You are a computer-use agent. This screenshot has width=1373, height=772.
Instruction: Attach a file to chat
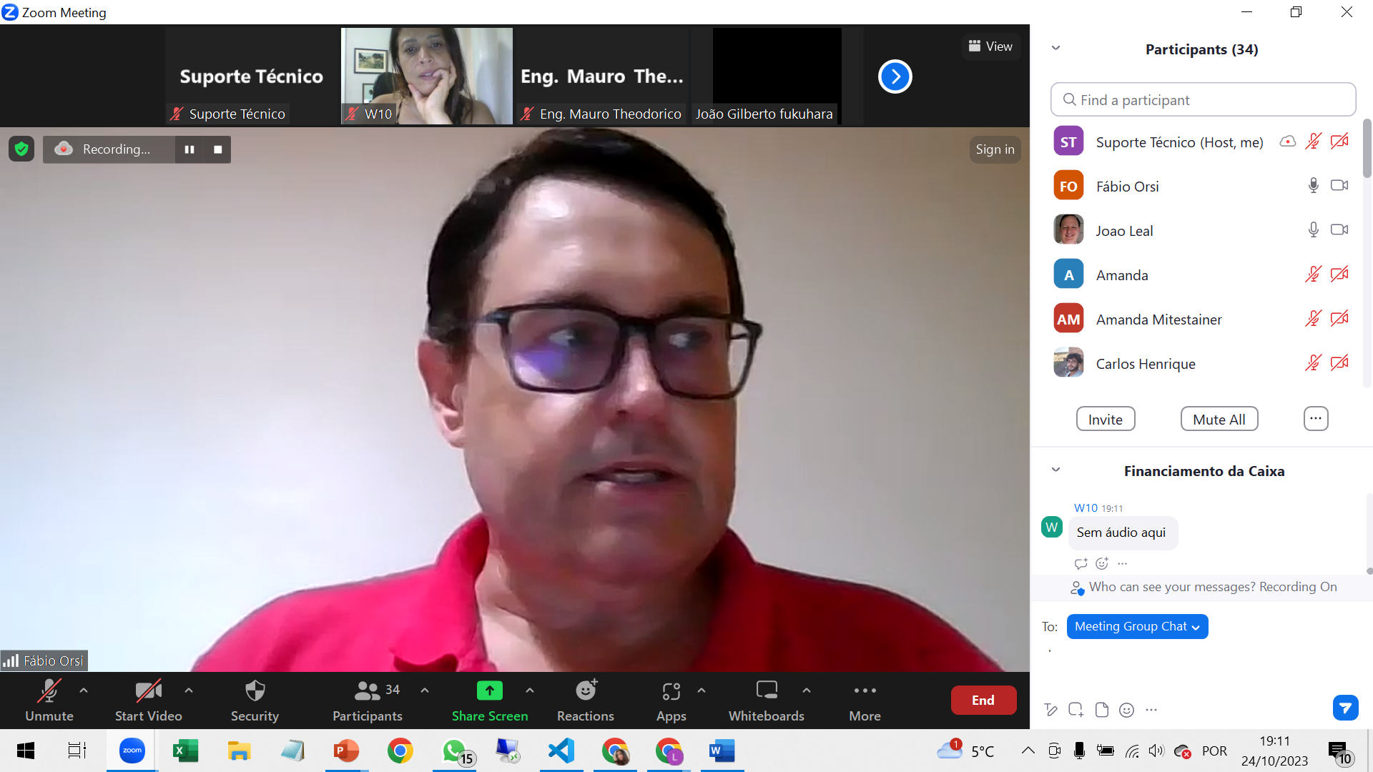(x=1102, y=710)
